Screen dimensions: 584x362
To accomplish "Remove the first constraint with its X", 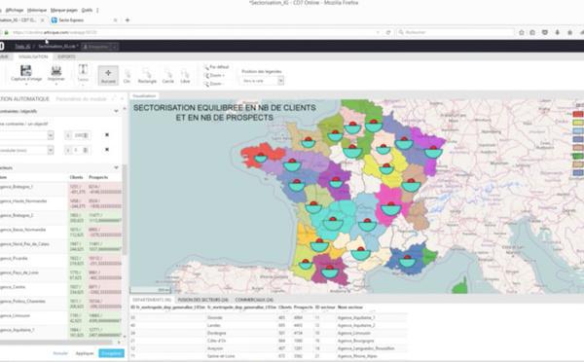I will [107, 135].
